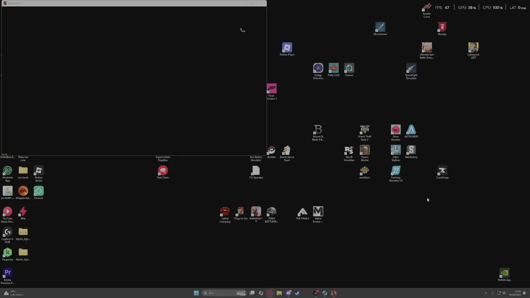Open Steam from the taskbar
This screenshot has width=530, height=298.
pyautogui.click(x=325, y=293)
